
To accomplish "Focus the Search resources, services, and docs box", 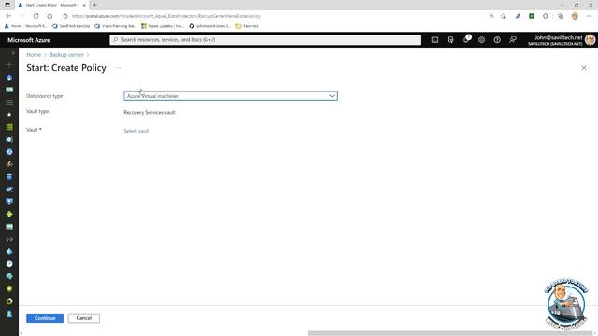I will 265,39.
